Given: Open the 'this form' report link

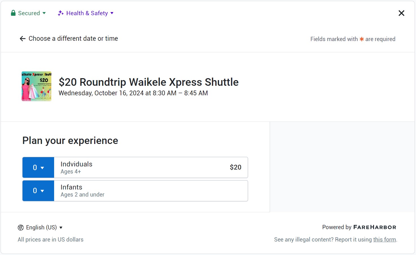Looking at the screenshot, I should (384, 240).
